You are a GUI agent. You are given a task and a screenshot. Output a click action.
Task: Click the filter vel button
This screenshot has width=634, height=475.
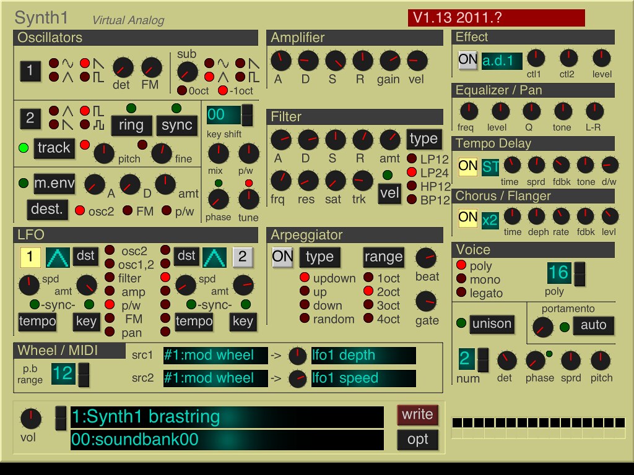pyautogui.click(x=389, y=194)
